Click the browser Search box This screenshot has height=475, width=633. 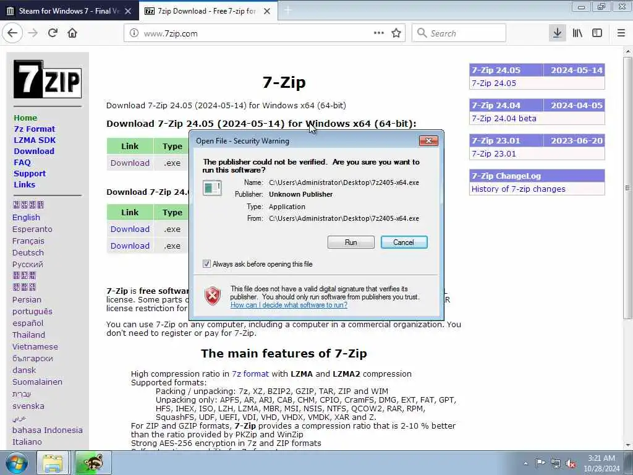[459, 33]
